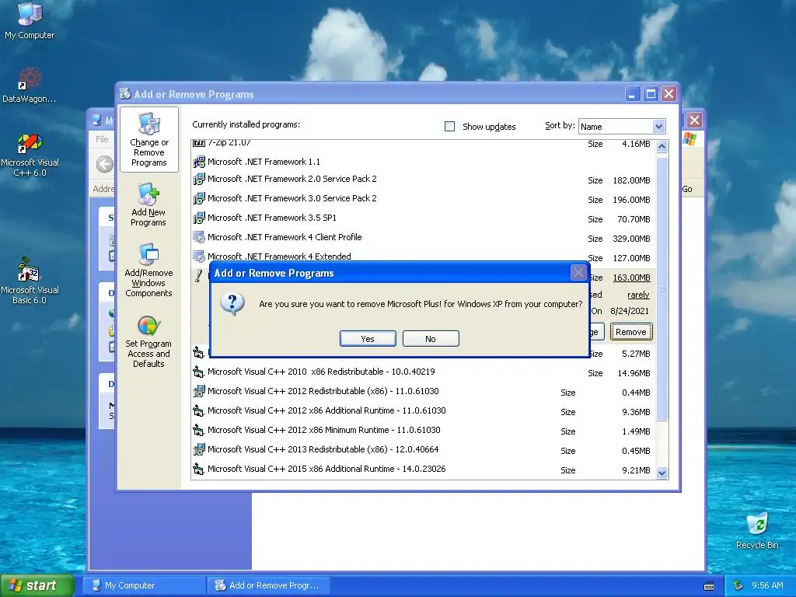The image size is (796, 597).
Task: Select Visual C++ 2015 x86 Additional Runtime text
Action: point(327,469)
